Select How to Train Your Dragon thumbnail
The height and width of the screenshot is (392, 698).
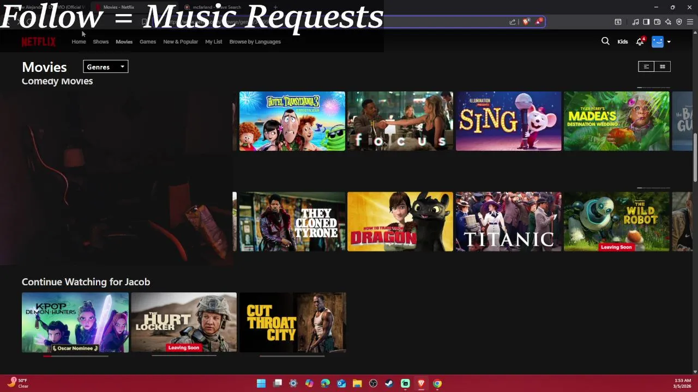coord(400,222)
